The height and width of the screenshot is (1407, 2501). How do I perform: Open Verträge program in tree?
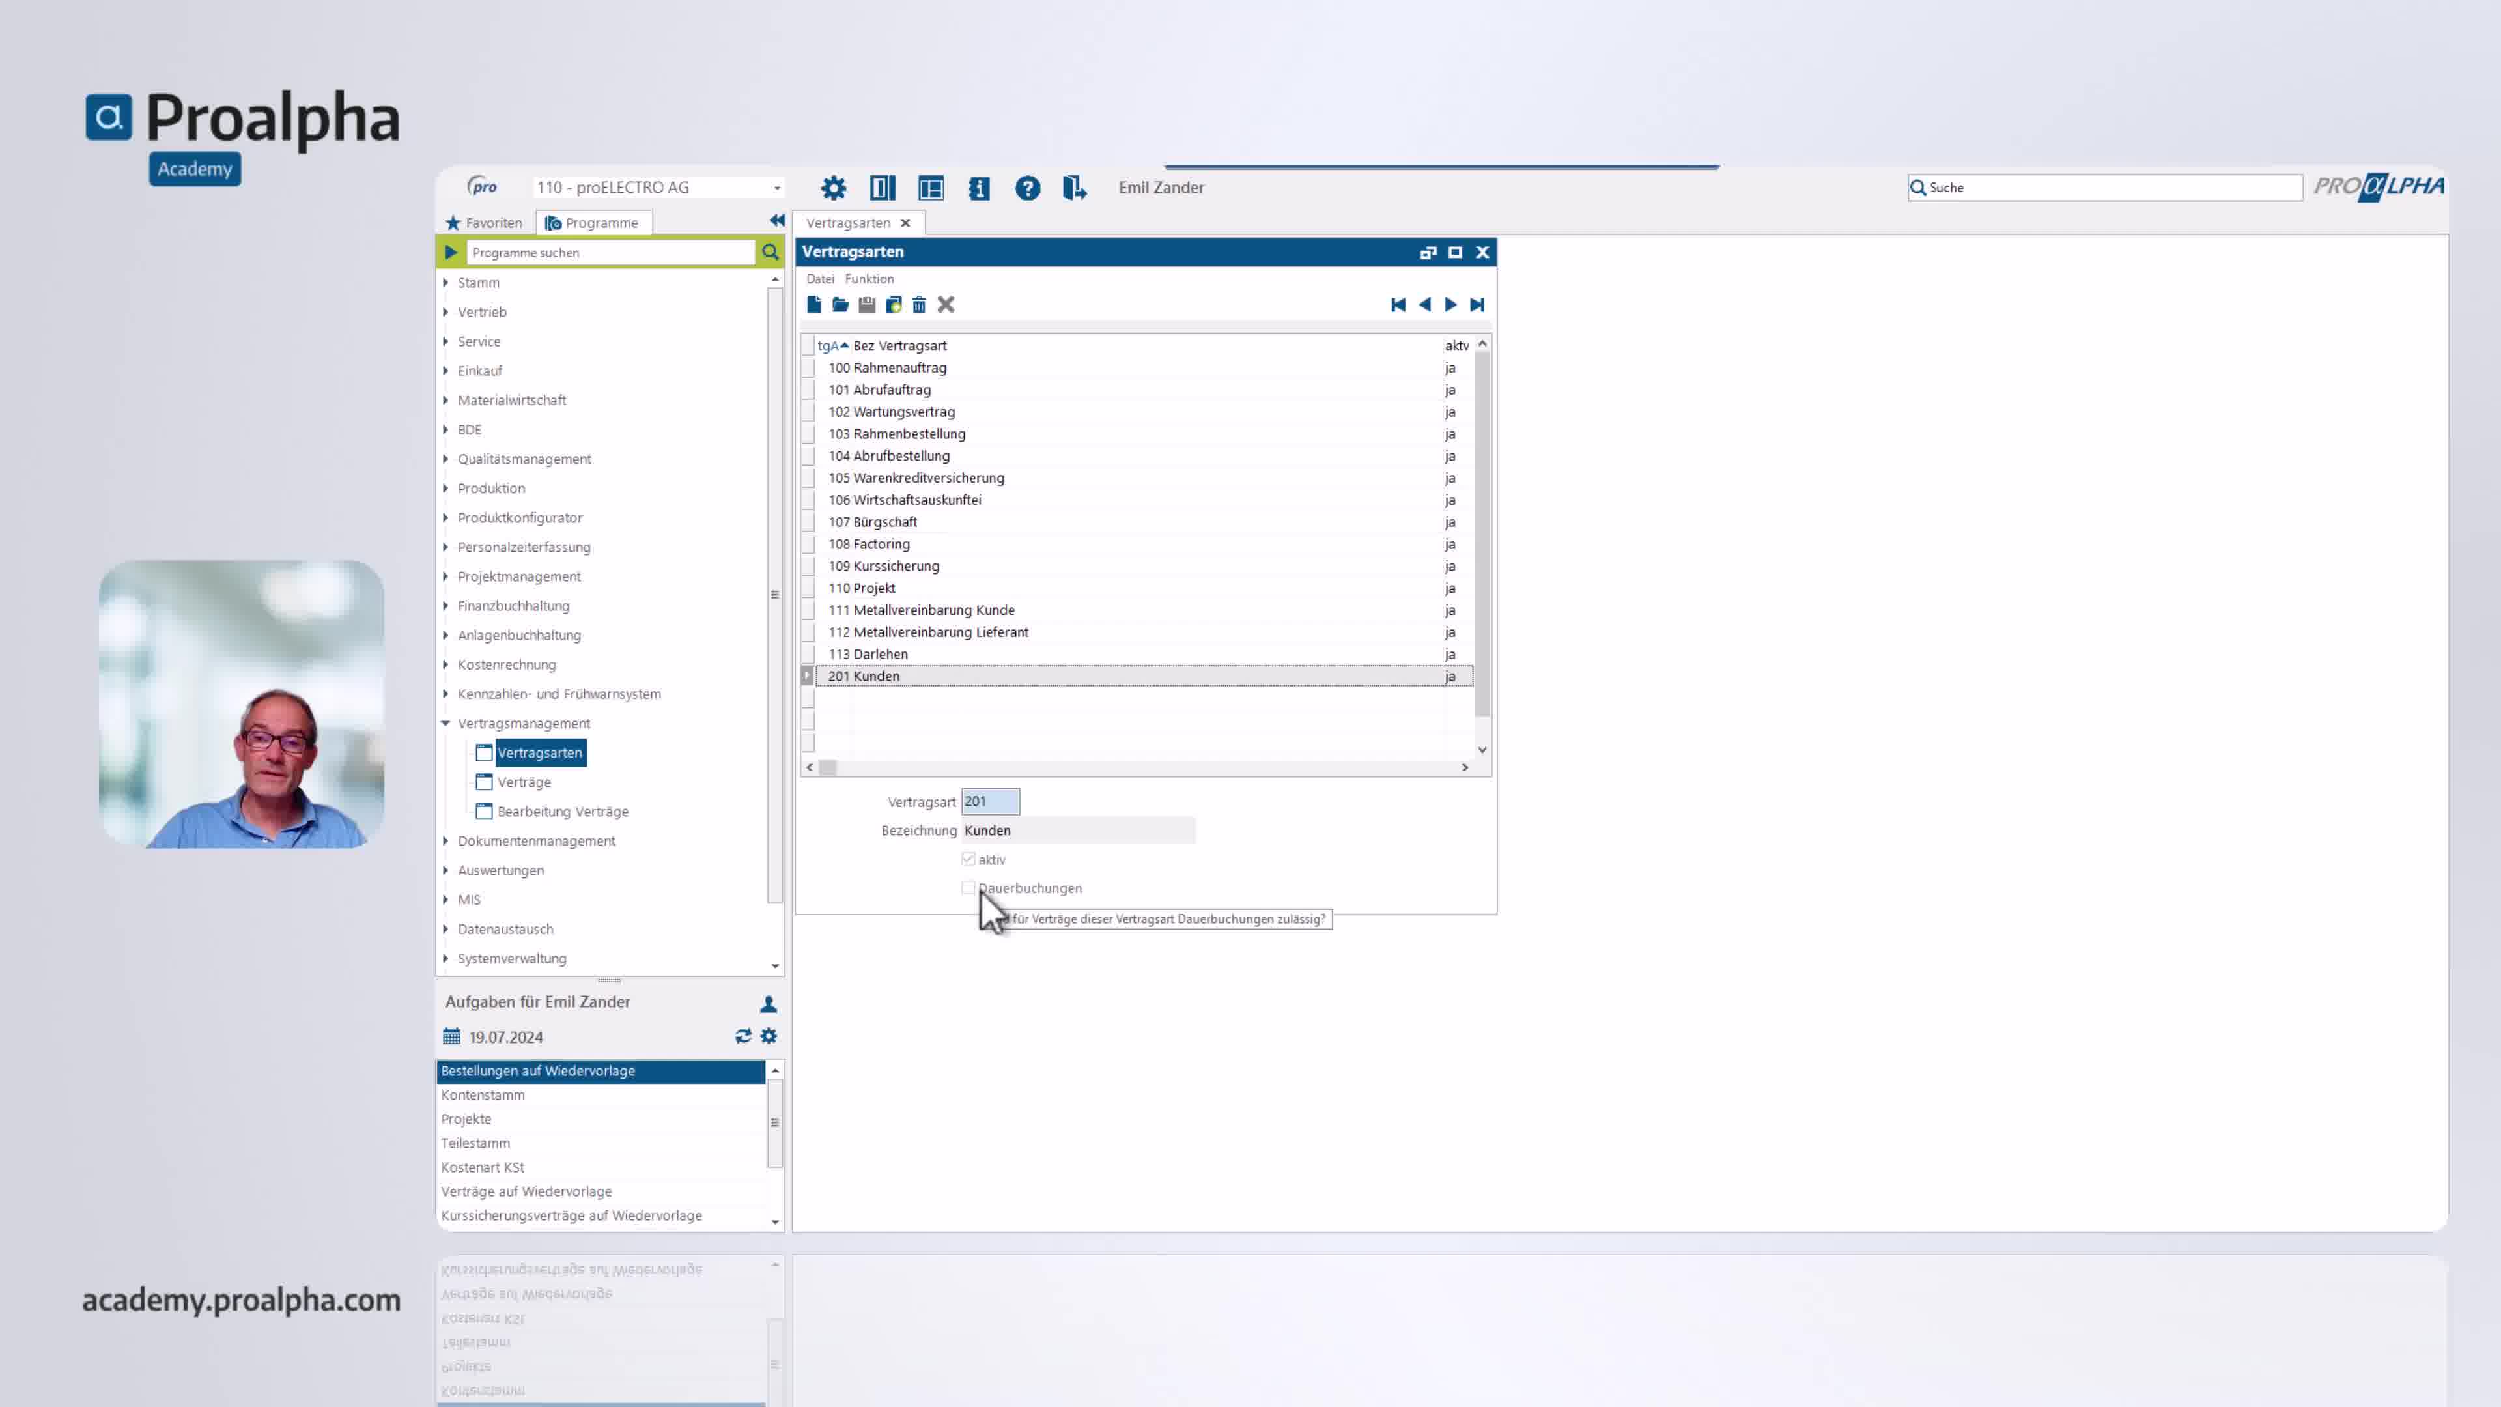click(x=524, y=782)
